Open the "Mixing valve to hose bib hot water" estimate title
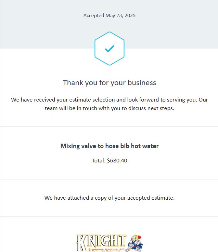The width and height of the screenshot is (218, 252). coord(109,146)
